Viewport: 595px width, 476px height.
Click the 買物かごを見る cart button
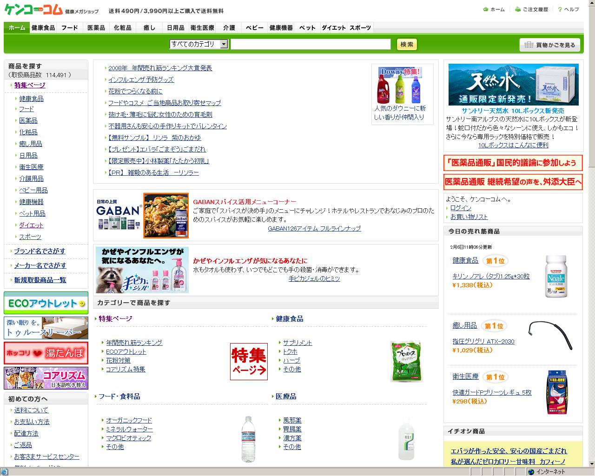click(550, 45)
